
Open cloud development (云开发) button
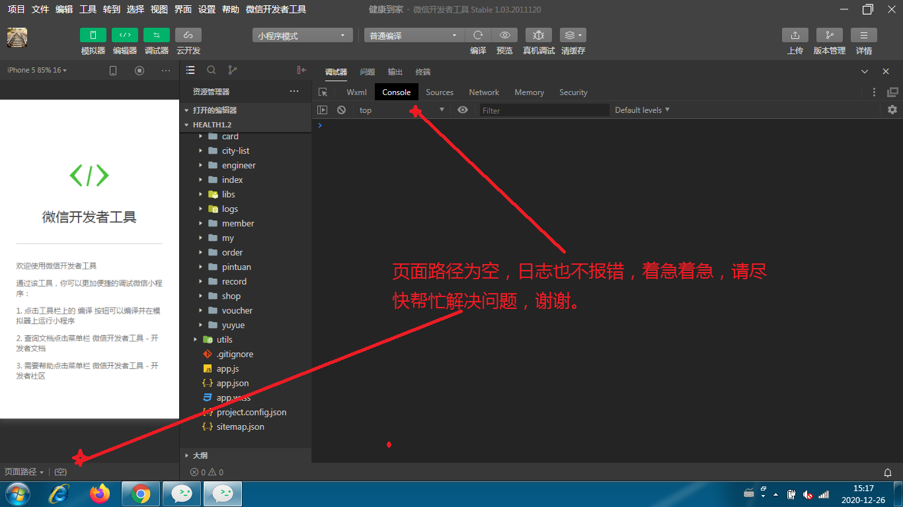[x=188, y=35]
